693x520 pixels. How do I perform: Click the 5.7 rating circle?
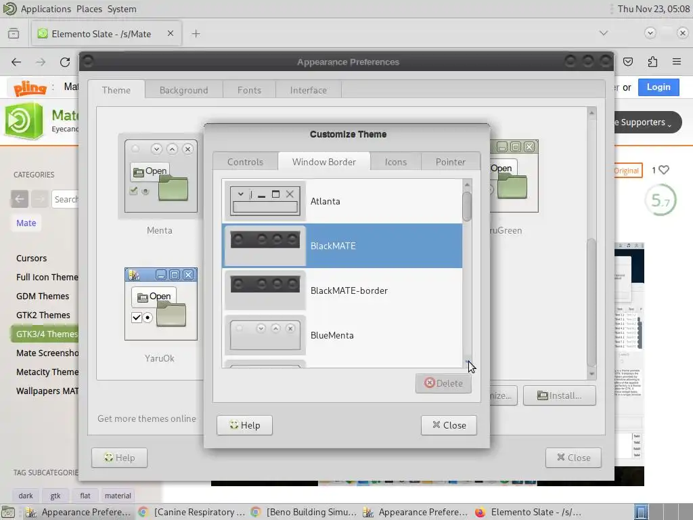661,200
